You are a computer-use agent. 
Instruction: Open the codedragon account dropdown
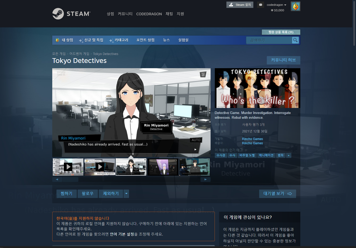click(276, 5)
